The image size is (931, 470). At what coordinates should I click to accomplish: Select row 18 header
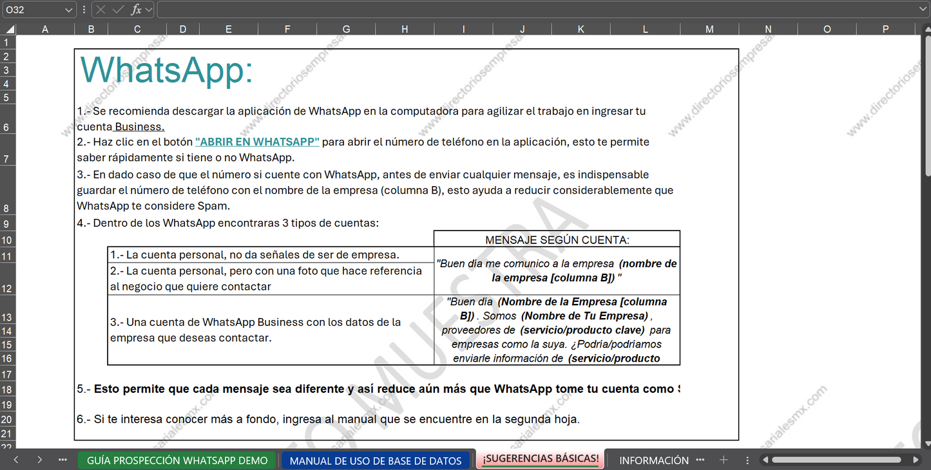tap(8, 390)
